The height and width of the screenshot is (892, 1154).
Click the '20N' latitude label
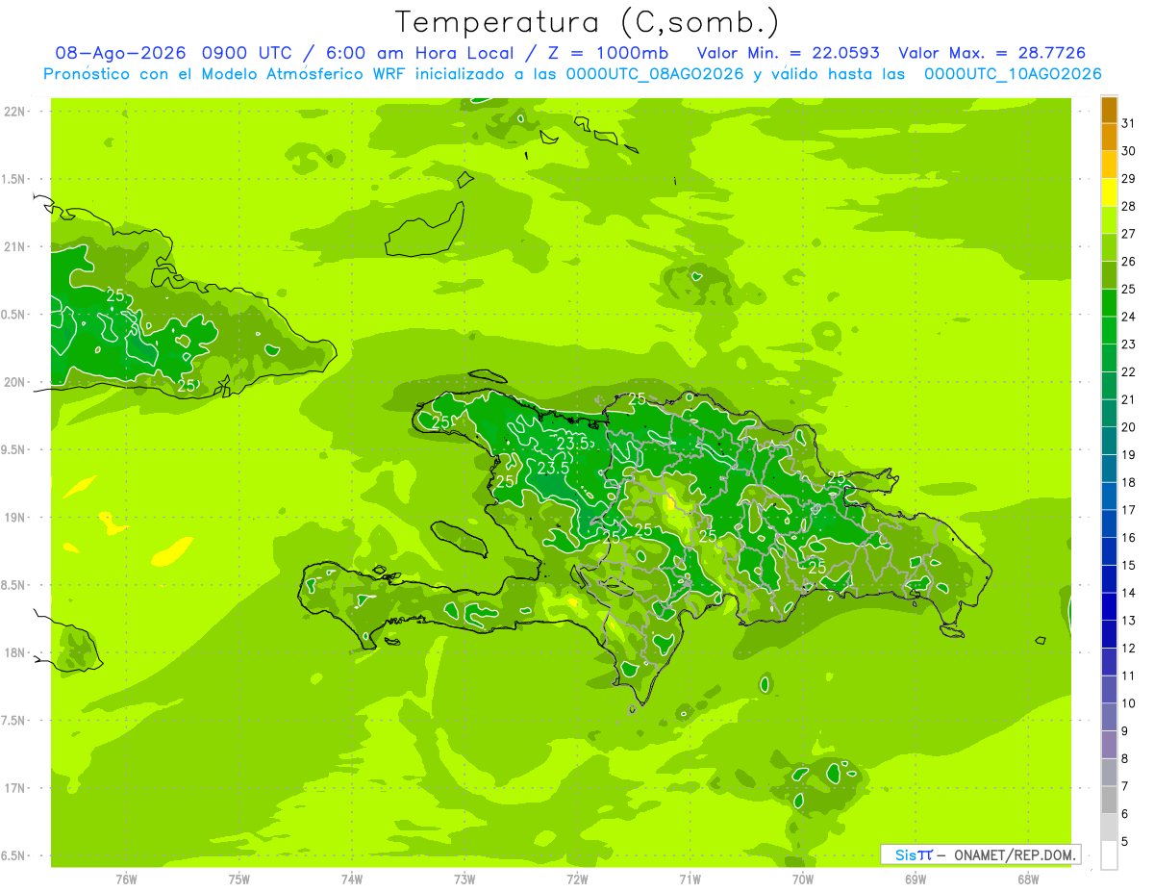click(14, 382)
